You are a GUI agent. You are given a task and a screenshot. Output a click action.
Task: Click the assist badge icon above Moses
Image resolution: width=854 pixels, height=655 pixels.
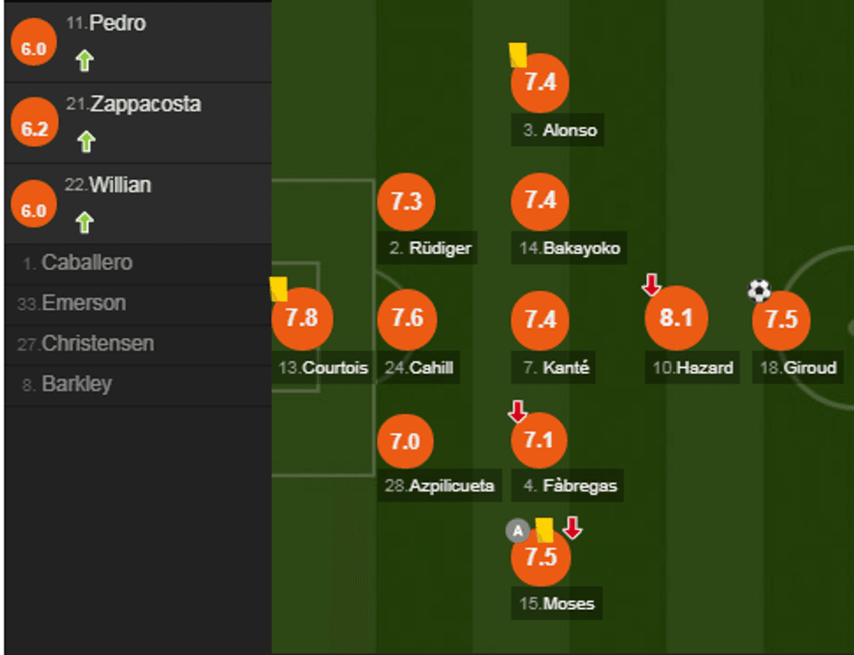pos(518,530)
